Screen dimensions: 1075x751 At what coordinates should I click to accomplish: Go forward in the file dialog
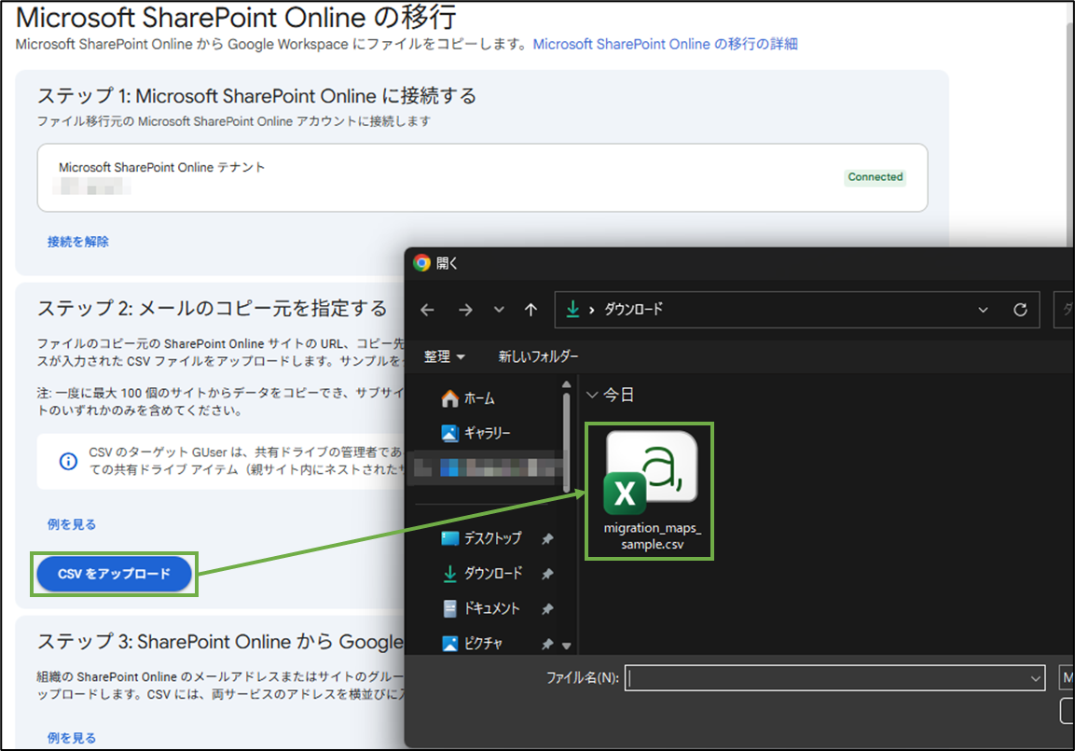(x=465, y=310)
